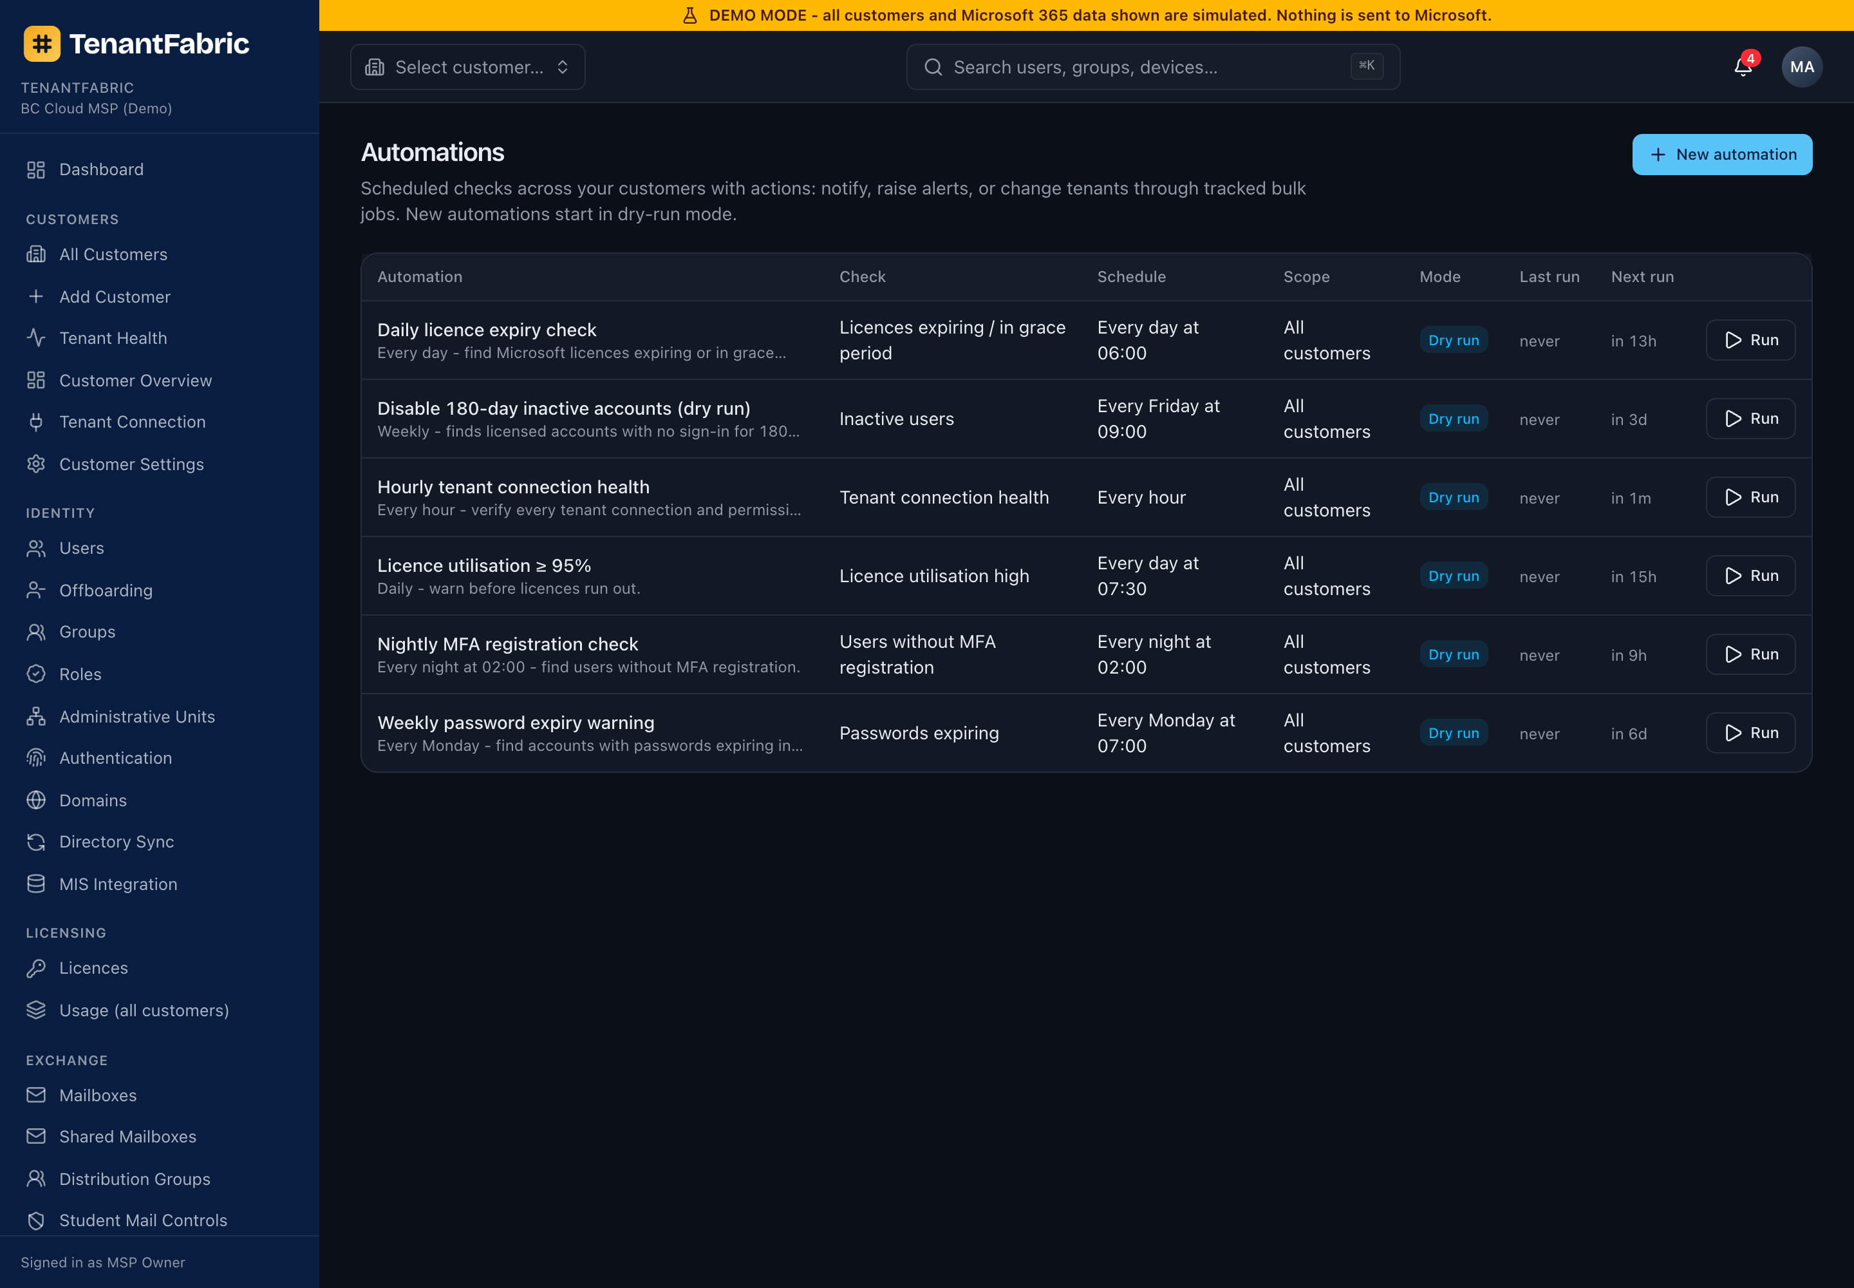Click the Directory Sync refresh icon

(35, 842)
